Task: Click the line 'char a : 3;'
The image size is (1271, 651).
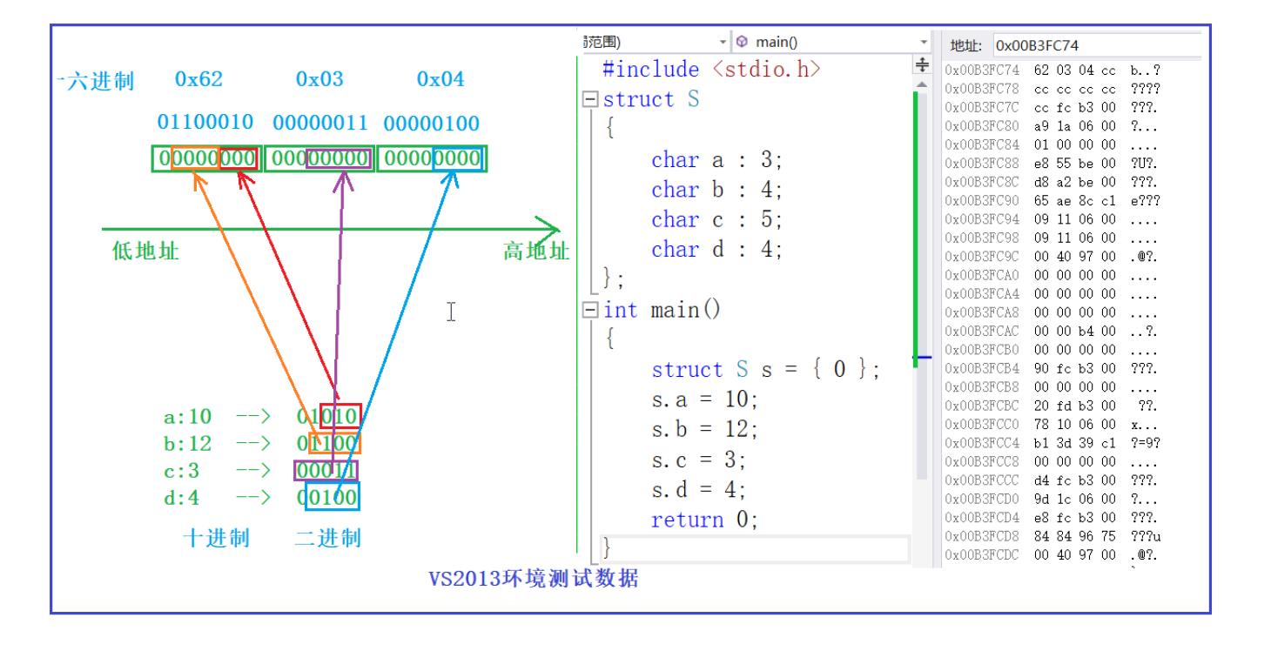Action: click(717, 160)
